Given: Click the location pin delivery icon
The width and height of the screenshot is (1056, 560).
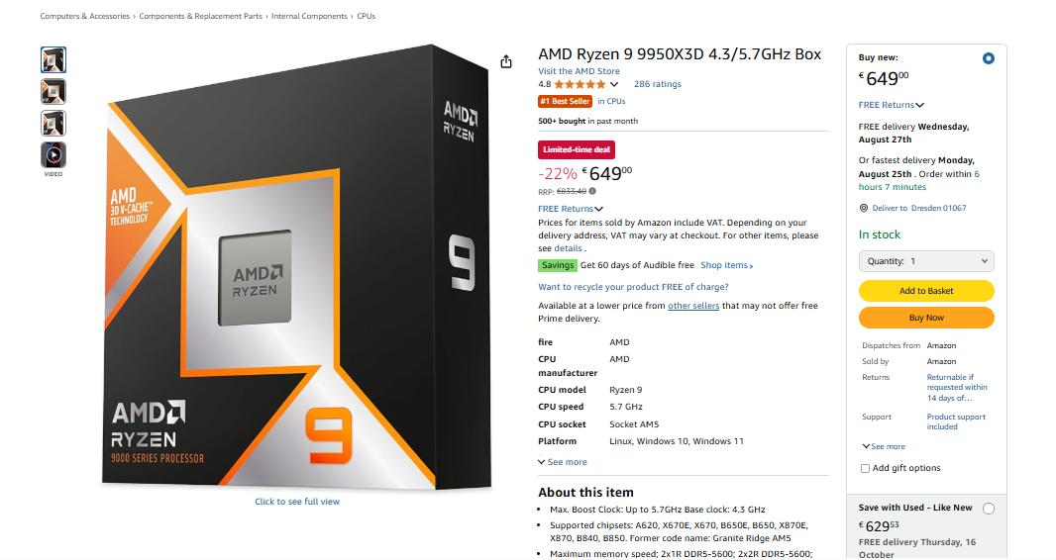Looking at the screenshot, I should pos(864,208).
